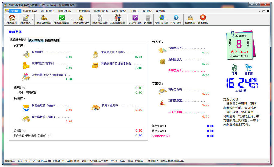Switch to 资产结构图 tab
Viewport: 274px width, 167px height.
tap(36, 40)
